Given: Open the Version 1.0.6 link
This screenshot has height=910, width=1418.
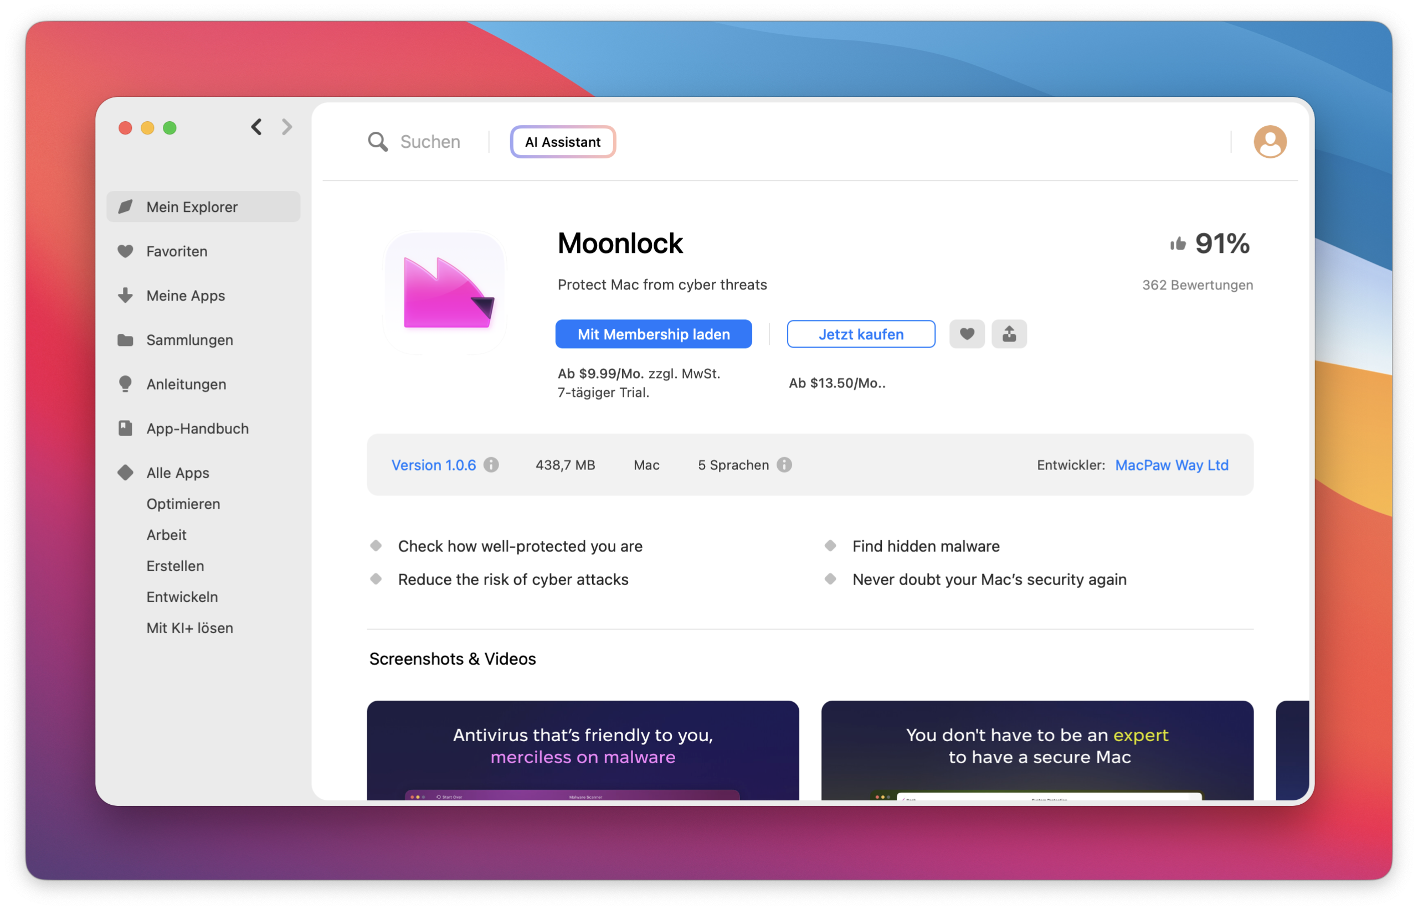Looking at the screenshot, I should pyautogui.click(x=434, y=465).
